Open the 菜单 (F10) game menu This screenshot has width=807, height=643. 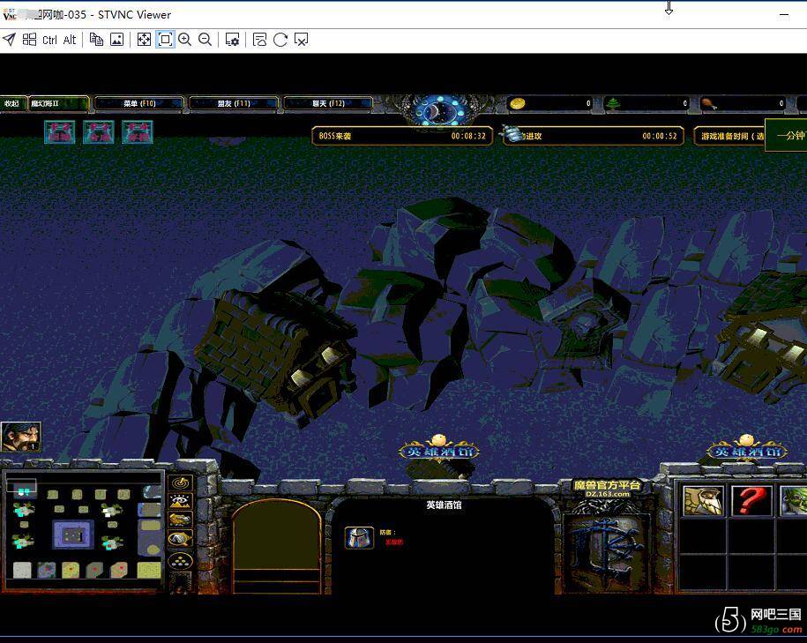[x=139, y=103]
